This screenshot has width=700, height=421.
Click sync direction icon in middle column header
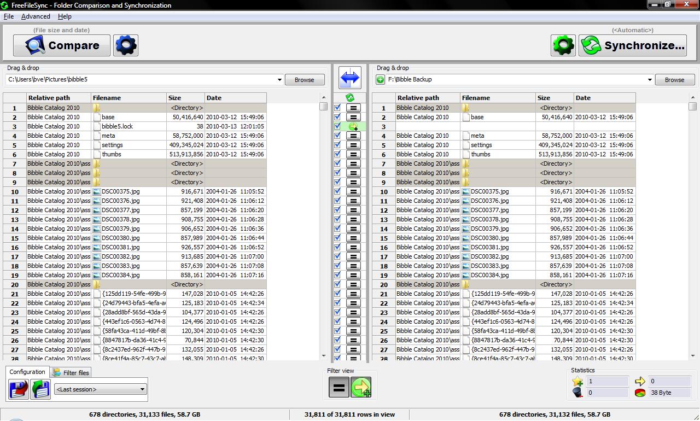349,98
